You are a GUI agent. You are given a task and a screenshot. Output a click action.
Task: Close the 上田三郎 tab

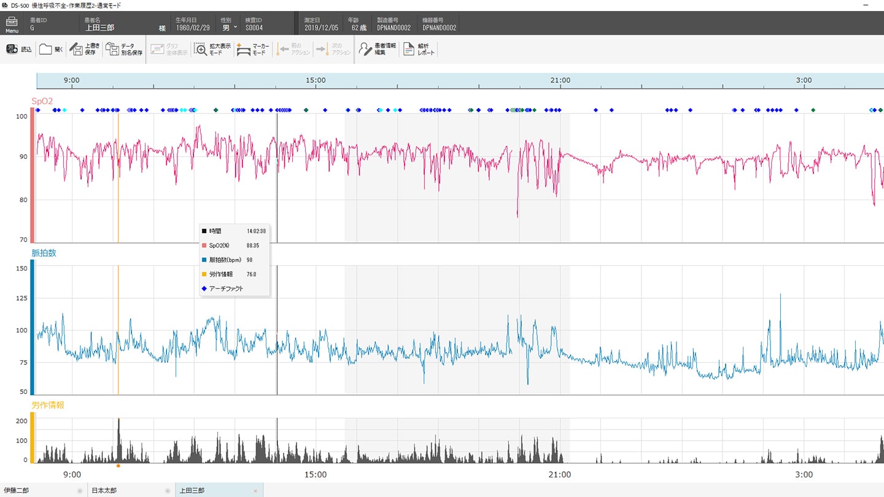coord(255,491)
